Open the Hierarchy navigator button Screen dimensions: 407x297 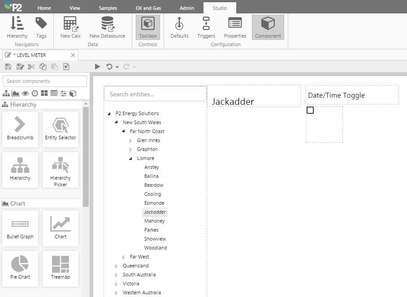point(17,27)
